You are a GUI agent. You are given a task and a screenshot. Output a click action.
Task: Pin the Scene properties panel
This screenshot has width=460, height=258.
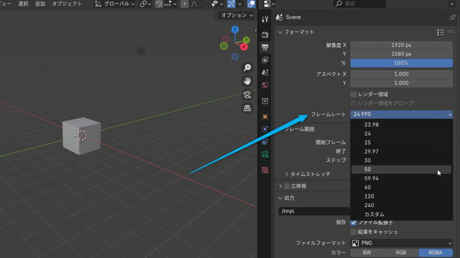coord(452,17)
